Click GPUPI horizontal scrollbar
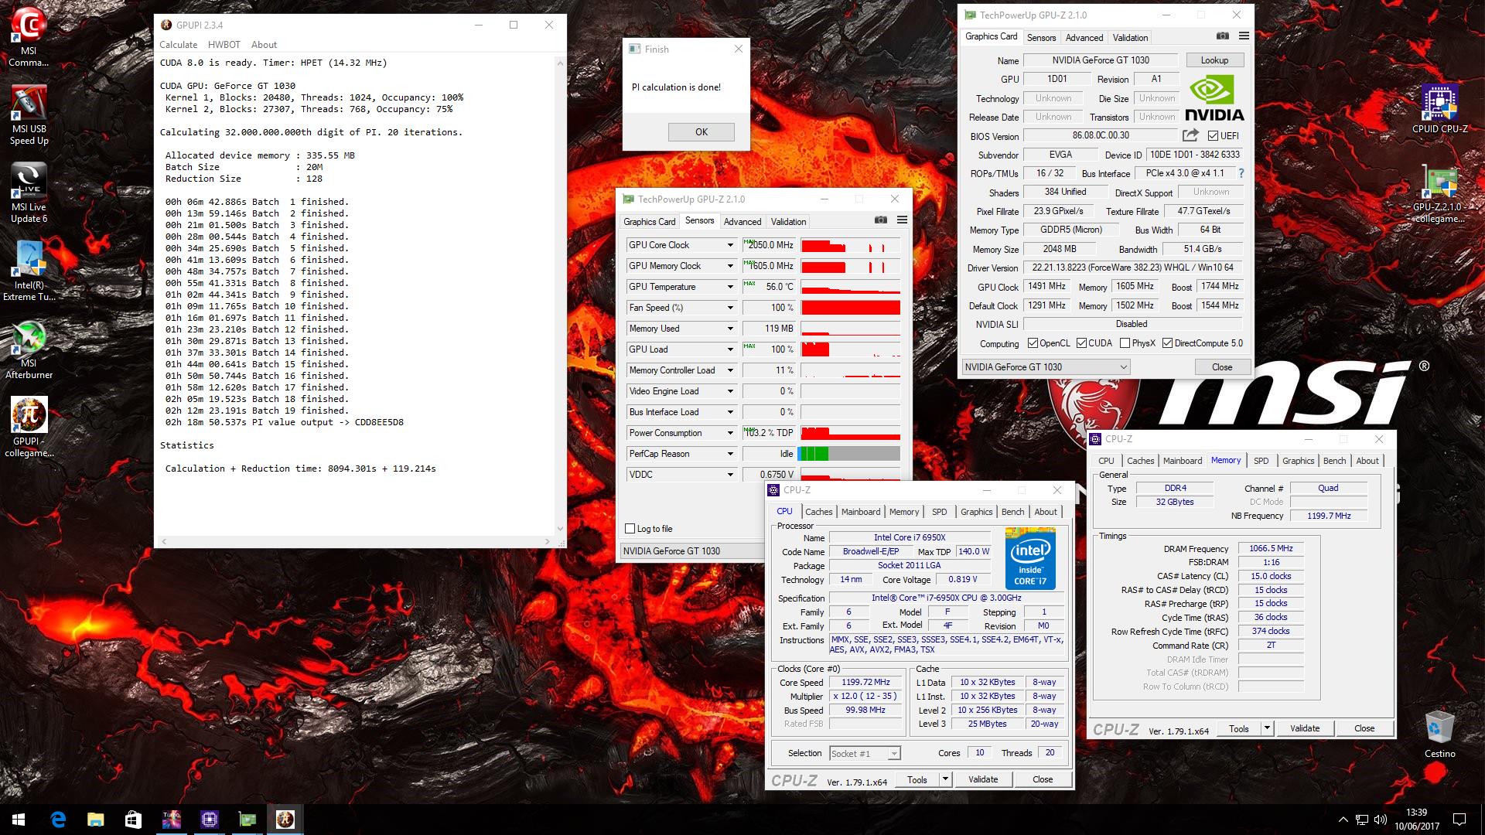Screen dimensions: 1485x835 (354, 540)
